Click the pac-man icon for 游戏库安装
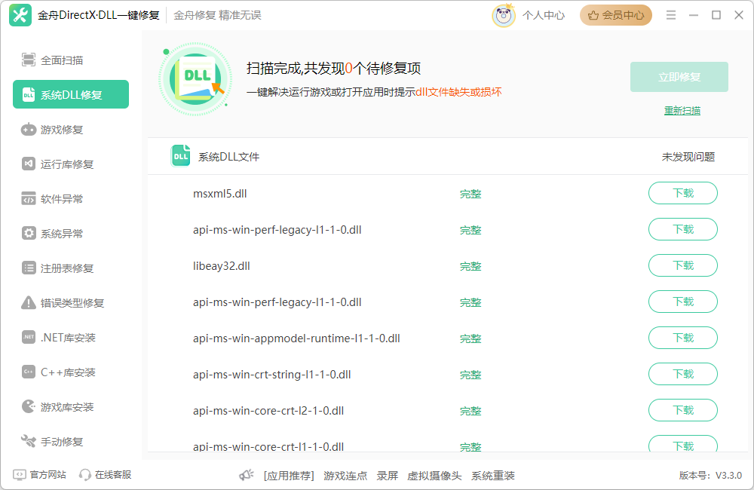Viewport: 754px width, 490px height. coord(29,406)
